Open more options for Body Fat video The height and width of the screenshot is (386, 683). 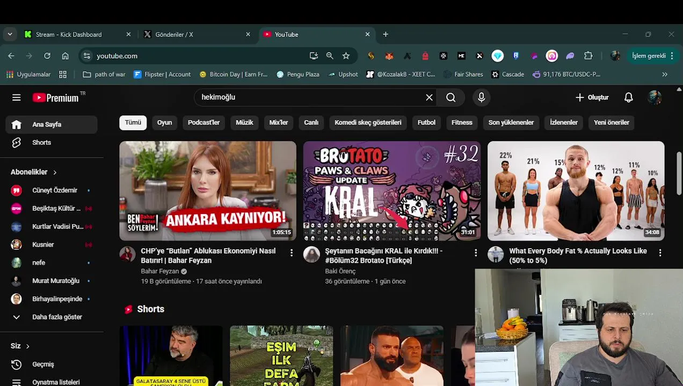click(660, 252)
